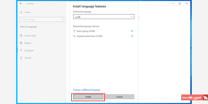Show info for Supplemental fonts feature

point(132,36)
